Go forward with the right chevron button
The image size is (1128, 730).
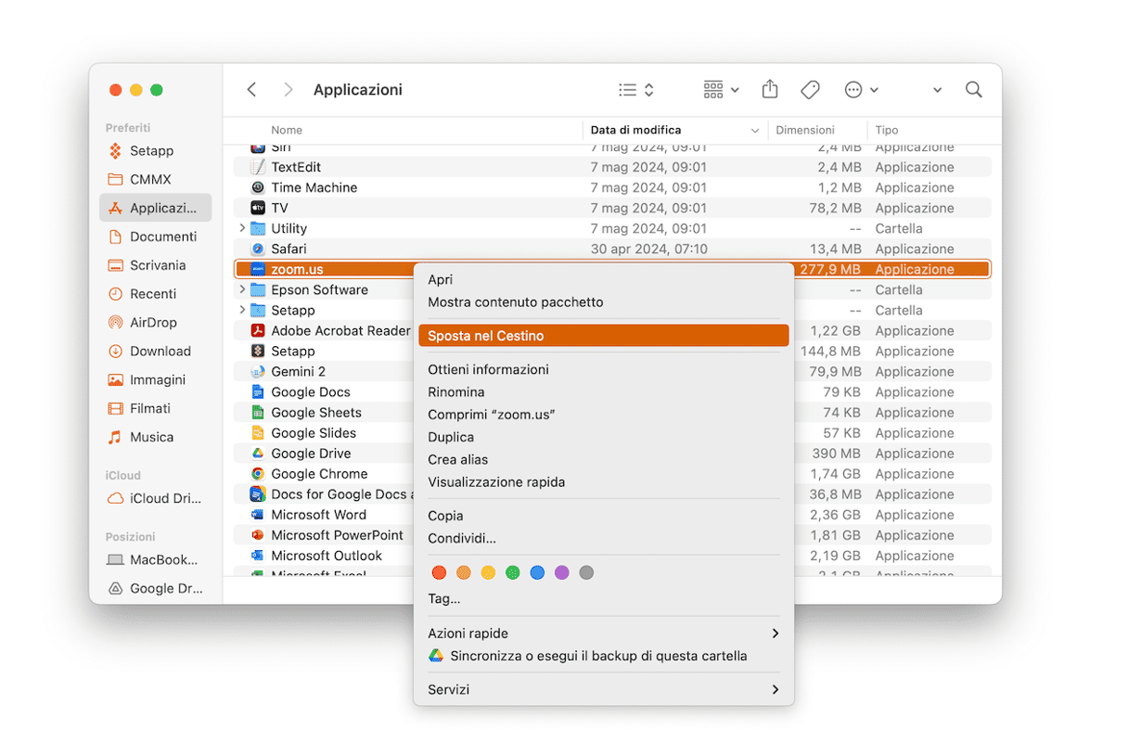(x=288, y=90)
